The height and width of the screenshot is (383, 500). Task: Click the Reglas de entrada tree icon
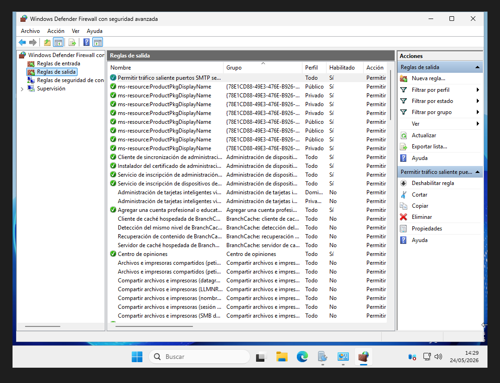pyautogui.click(x=31, y=64)
